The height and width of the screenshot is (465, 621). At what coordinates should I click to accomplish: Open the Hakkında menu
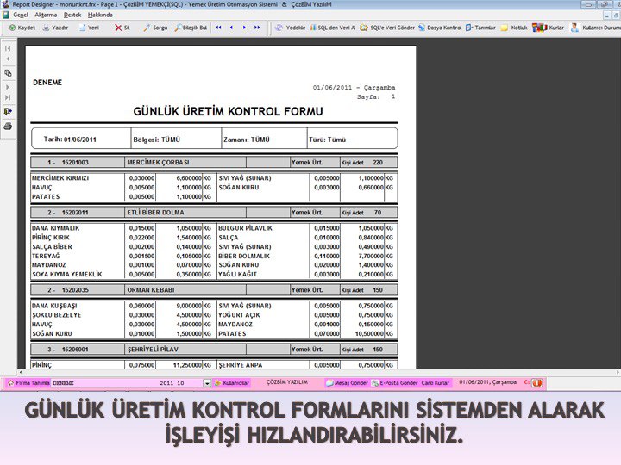tap(100, 15)
